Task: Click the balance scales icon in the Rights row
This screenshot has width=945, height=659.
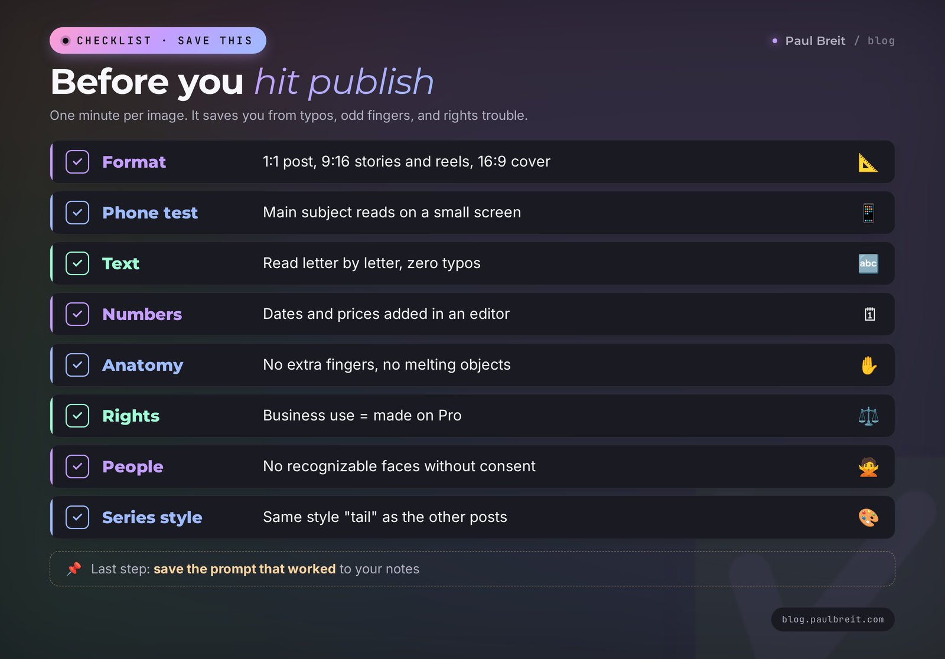Action: tap(868, 416)
